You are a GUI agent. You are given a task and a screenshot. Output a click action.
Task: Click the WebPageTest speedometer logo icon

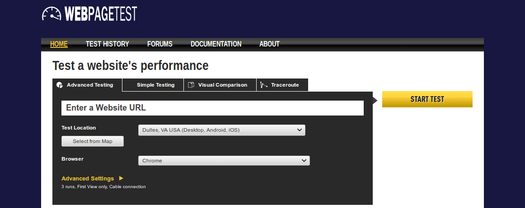click(52, 14)
